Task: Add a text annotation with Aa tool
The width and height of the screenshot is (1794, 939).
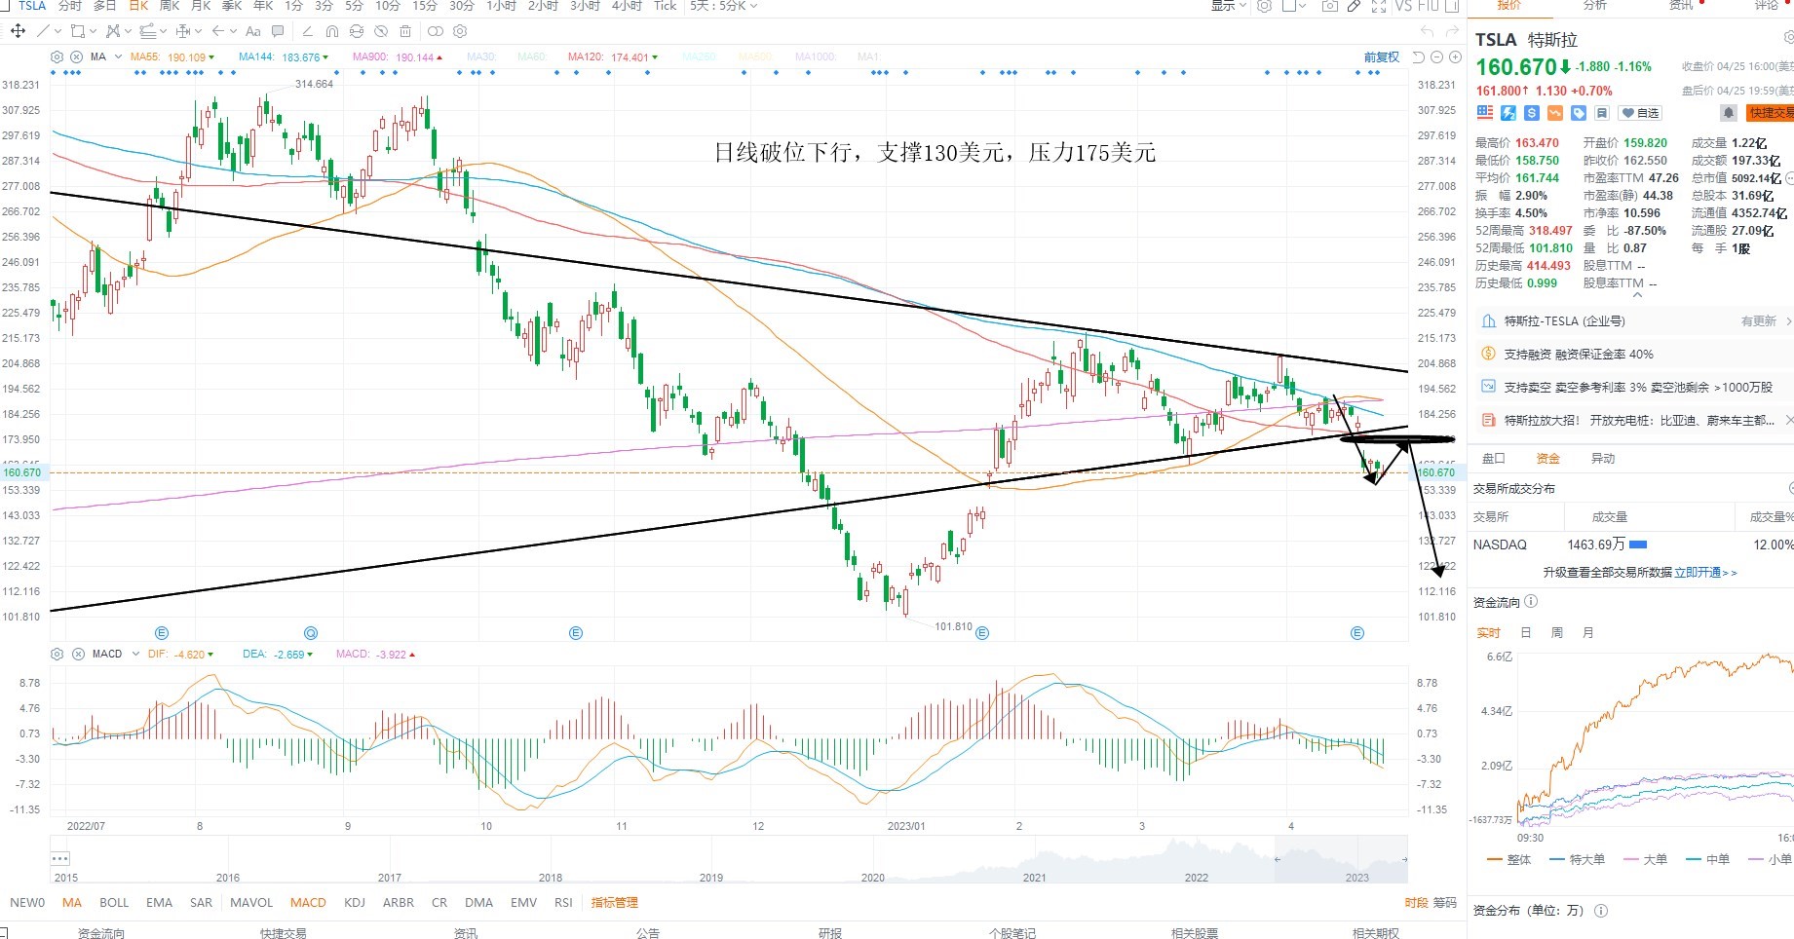Action: pyautogui.click(x=253, y=31)
